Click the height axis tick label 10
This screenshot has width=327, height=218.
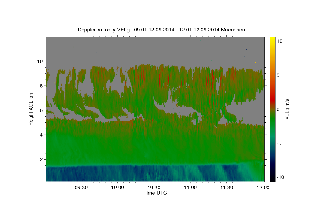coord(41,61)
